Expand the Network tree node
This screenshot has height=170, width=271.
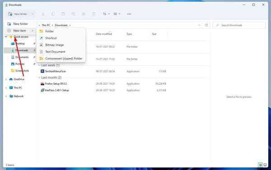coord(6,96)
